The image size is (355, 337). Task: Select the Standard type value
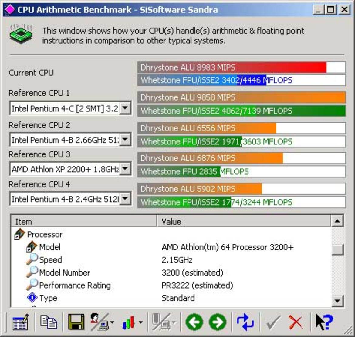pyautogui.click(x=178, y=298)
